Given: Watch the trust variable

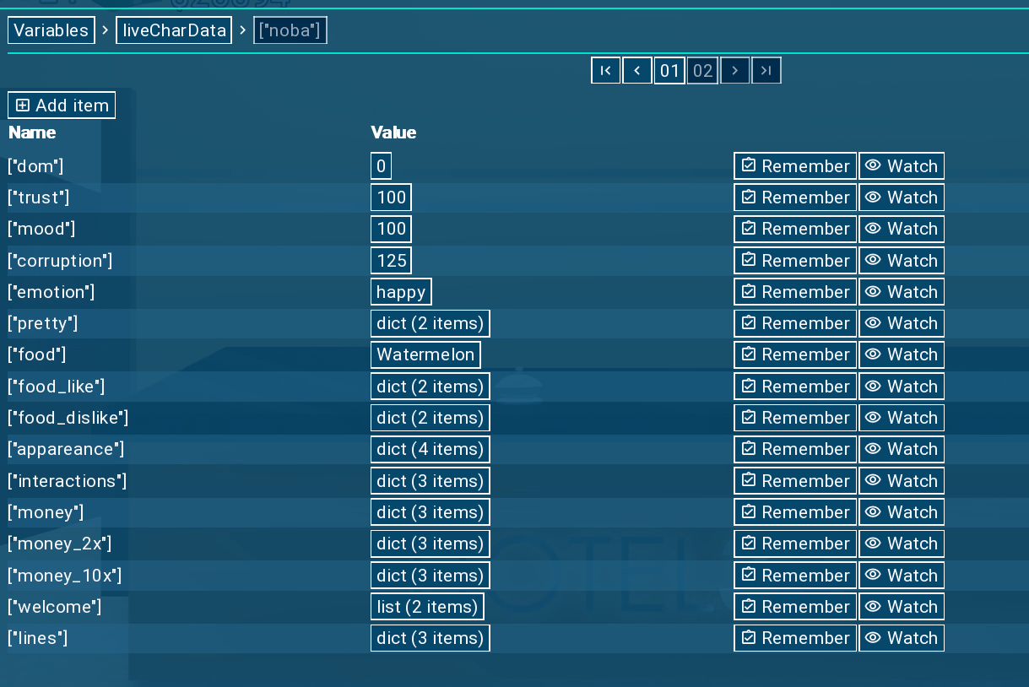Looking at the screenshot, I should (x=902, y=197).
